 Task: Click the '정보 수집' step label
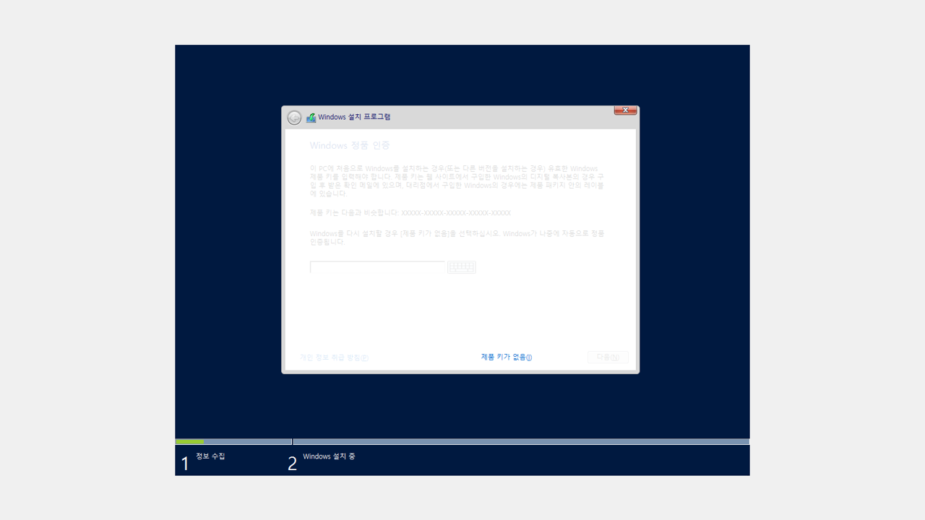(x=210, y=456)
